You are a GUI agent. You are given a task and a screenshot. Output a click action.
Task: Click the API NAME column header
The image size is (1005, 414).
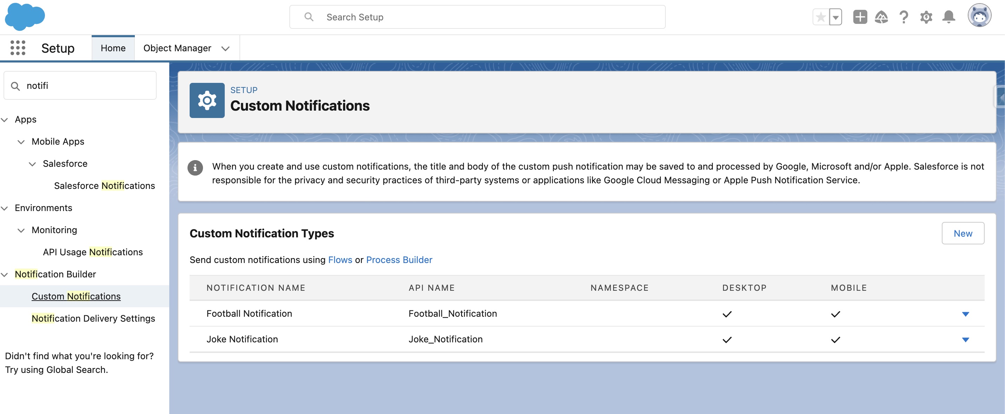click(432, 288)
